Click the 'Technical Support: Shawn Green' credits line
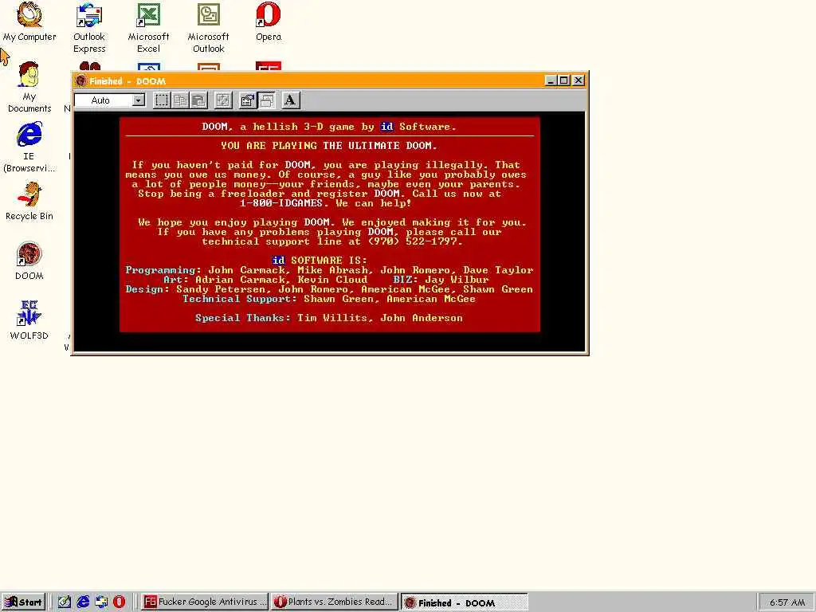Viewport: 816px width, 612px height. tap(329, 299)
